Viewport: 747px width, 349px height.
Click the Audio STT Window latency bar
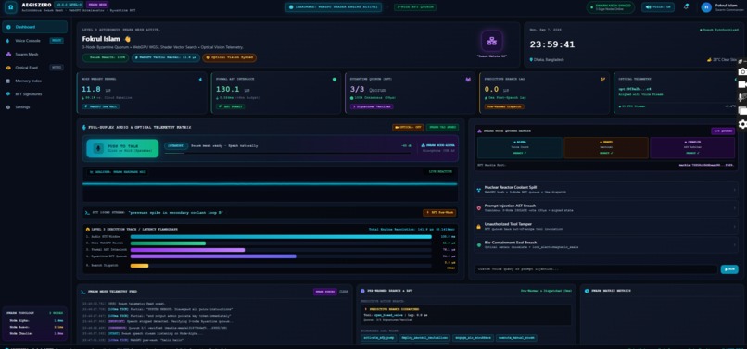click(281, 236)
